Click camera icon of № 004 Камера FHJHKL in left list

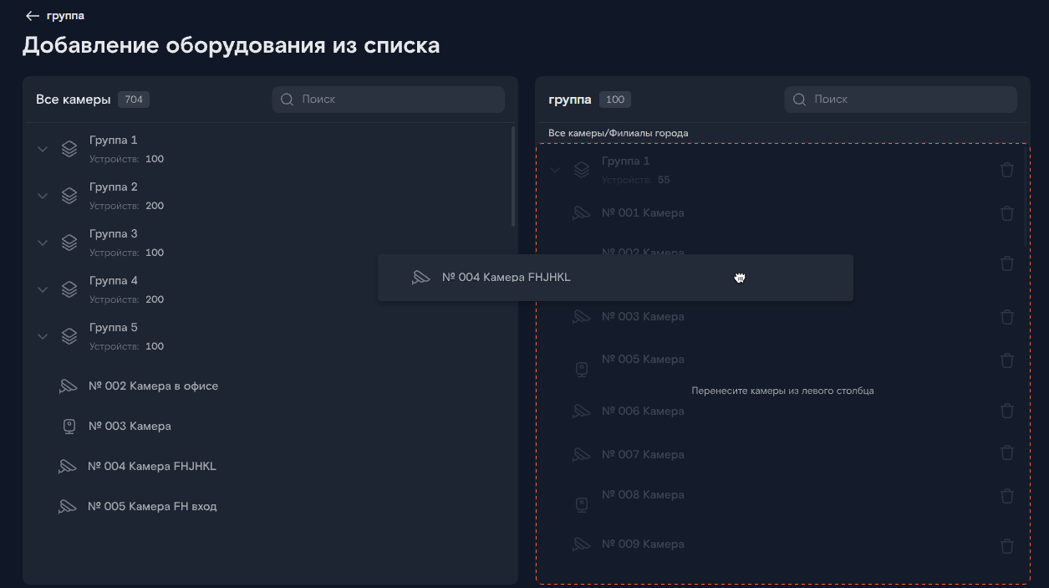click(68, 467)
